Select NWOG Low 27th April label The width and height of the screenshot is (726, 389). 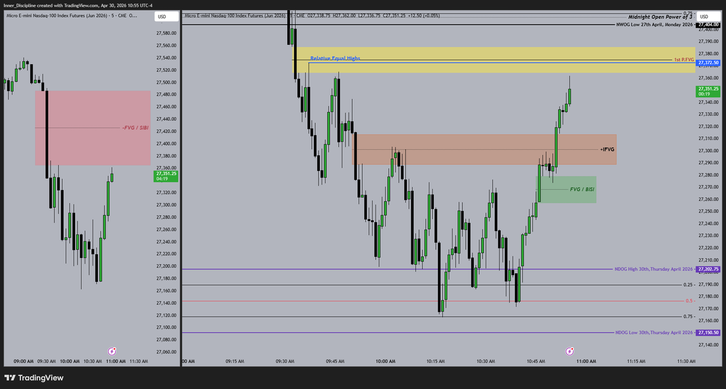coord(654,25)
